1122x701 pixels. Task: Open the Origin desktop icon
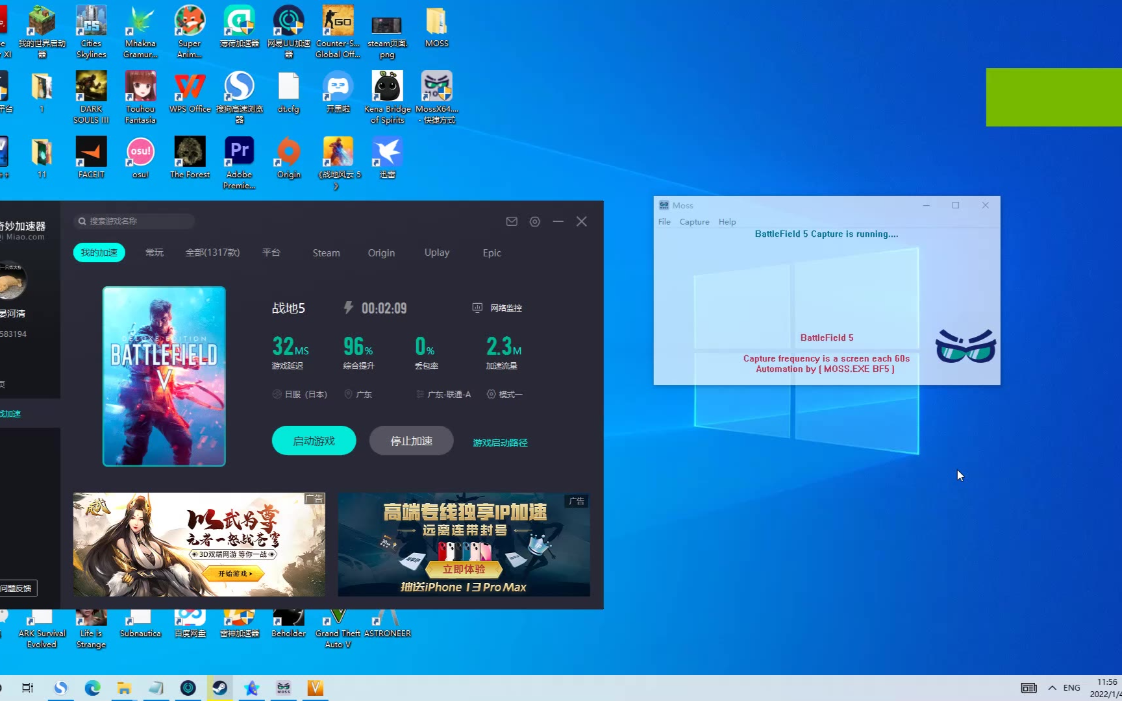click(x=288, y=158)
